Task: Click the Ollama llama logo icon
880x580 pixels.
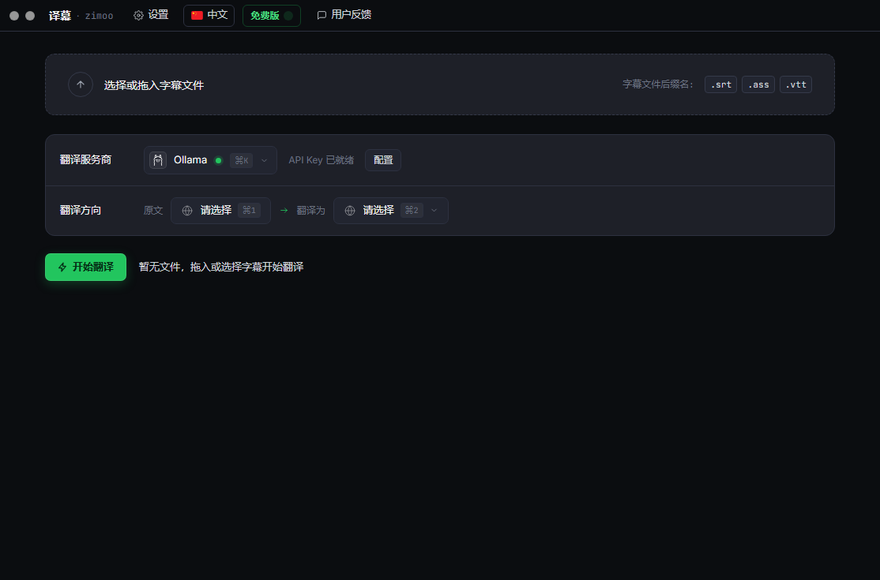Action: pyautogui.click(x=158, y=160)
